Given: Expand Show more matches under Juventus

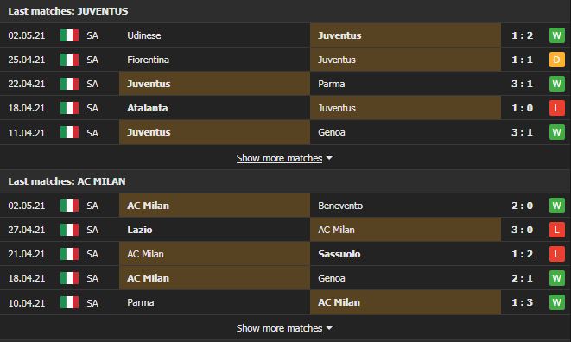Looking at the screenshot, I should pos(279,158).
